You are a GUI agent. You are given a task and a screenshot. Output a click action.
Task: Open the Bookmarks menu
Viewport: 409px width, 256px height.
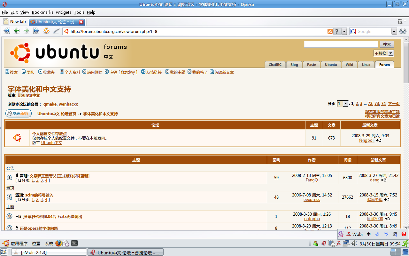coord(42,12)
